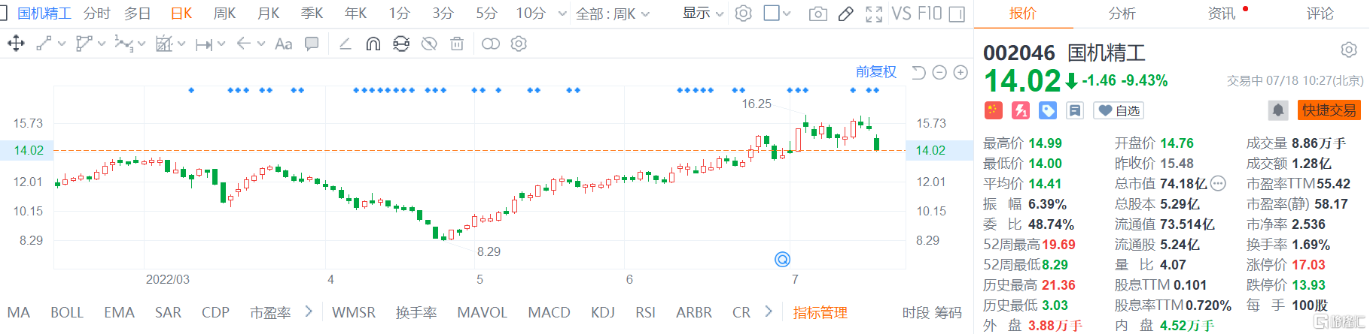Zoom out chart with minus icon

[x=939, y=72]
